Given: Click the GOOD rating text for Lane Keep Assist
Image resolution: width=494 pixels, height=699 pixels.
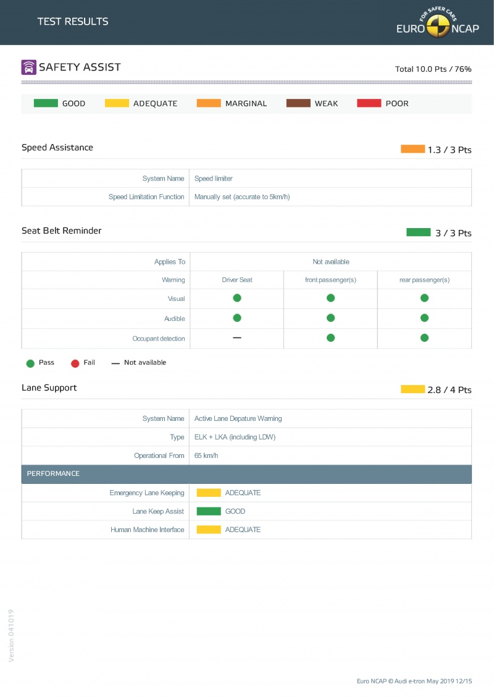Looking at the screenshot, I should click(235, 511).
